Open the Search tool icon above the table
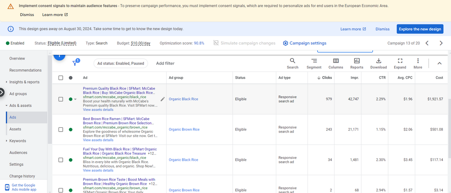Image resolution: width=451 pixels, height=193 pixels. [292, 60]
